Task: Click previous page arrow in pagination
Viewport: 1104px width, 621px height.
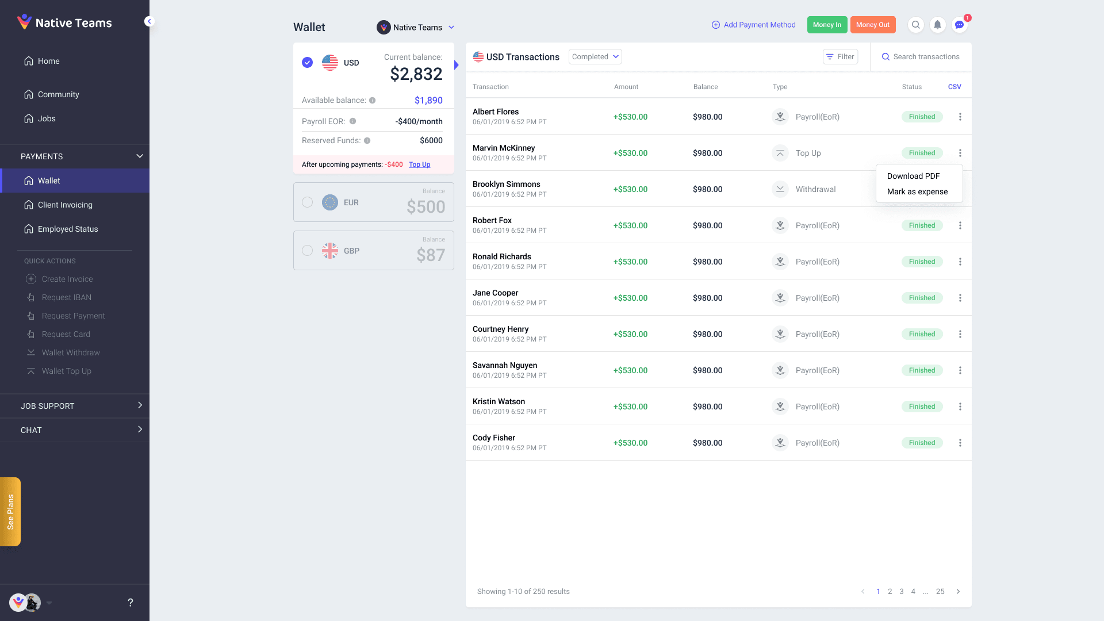Action: (x=862, y=592)
